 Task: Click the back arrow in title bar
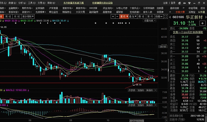[x=185, y=3]
